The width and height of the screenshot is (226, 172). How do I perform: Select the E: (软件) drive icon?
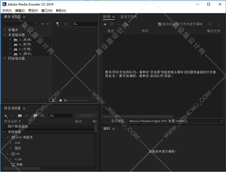click(x=15, y=45)
